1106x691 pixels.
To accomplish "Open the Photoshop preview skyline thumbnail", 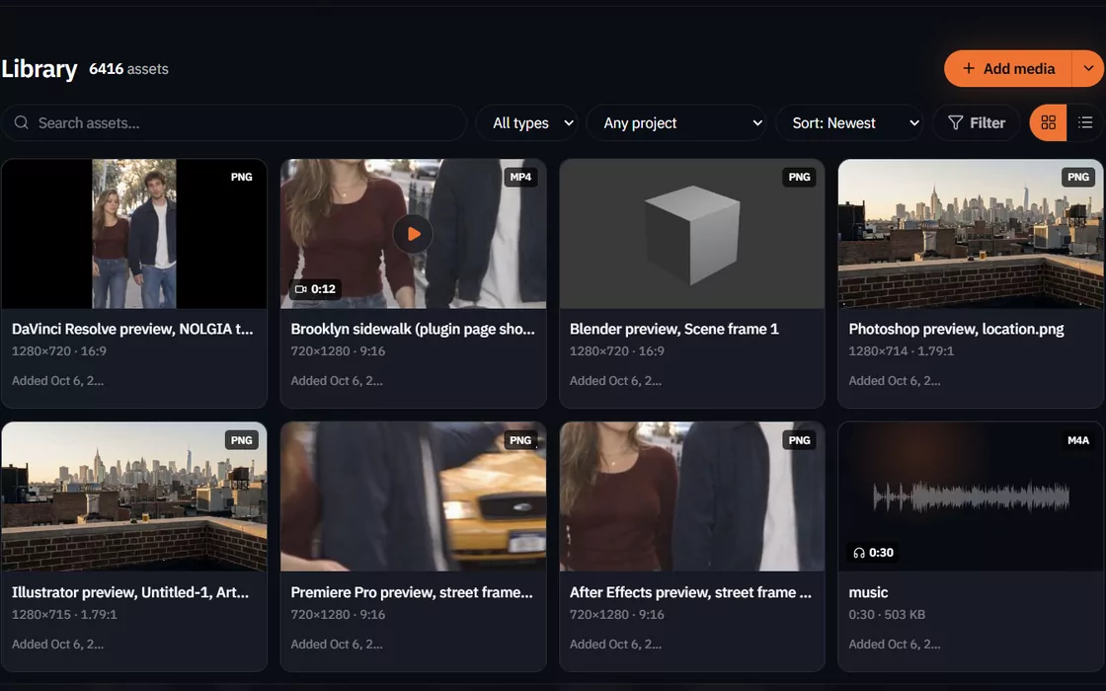I will (971, 233).
